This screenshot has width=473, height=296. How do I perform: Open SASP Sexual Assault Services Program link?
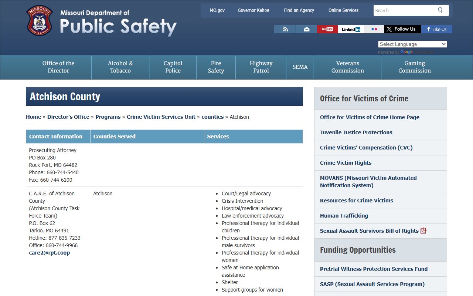372,284
